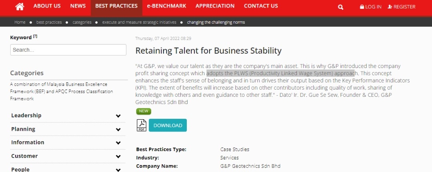Viewport: 432px width, 172px height.
Task: Expand the Leadership category
Action: 118,116
